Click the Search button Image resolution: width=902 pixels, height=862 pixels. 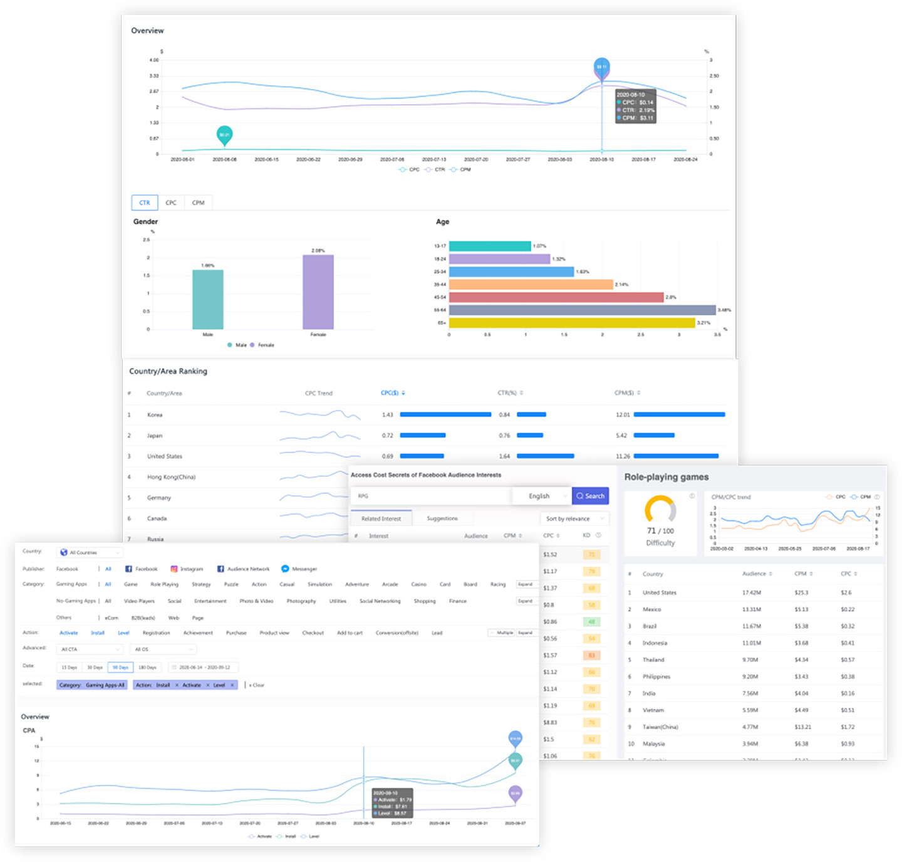click(x=590, y=496)
